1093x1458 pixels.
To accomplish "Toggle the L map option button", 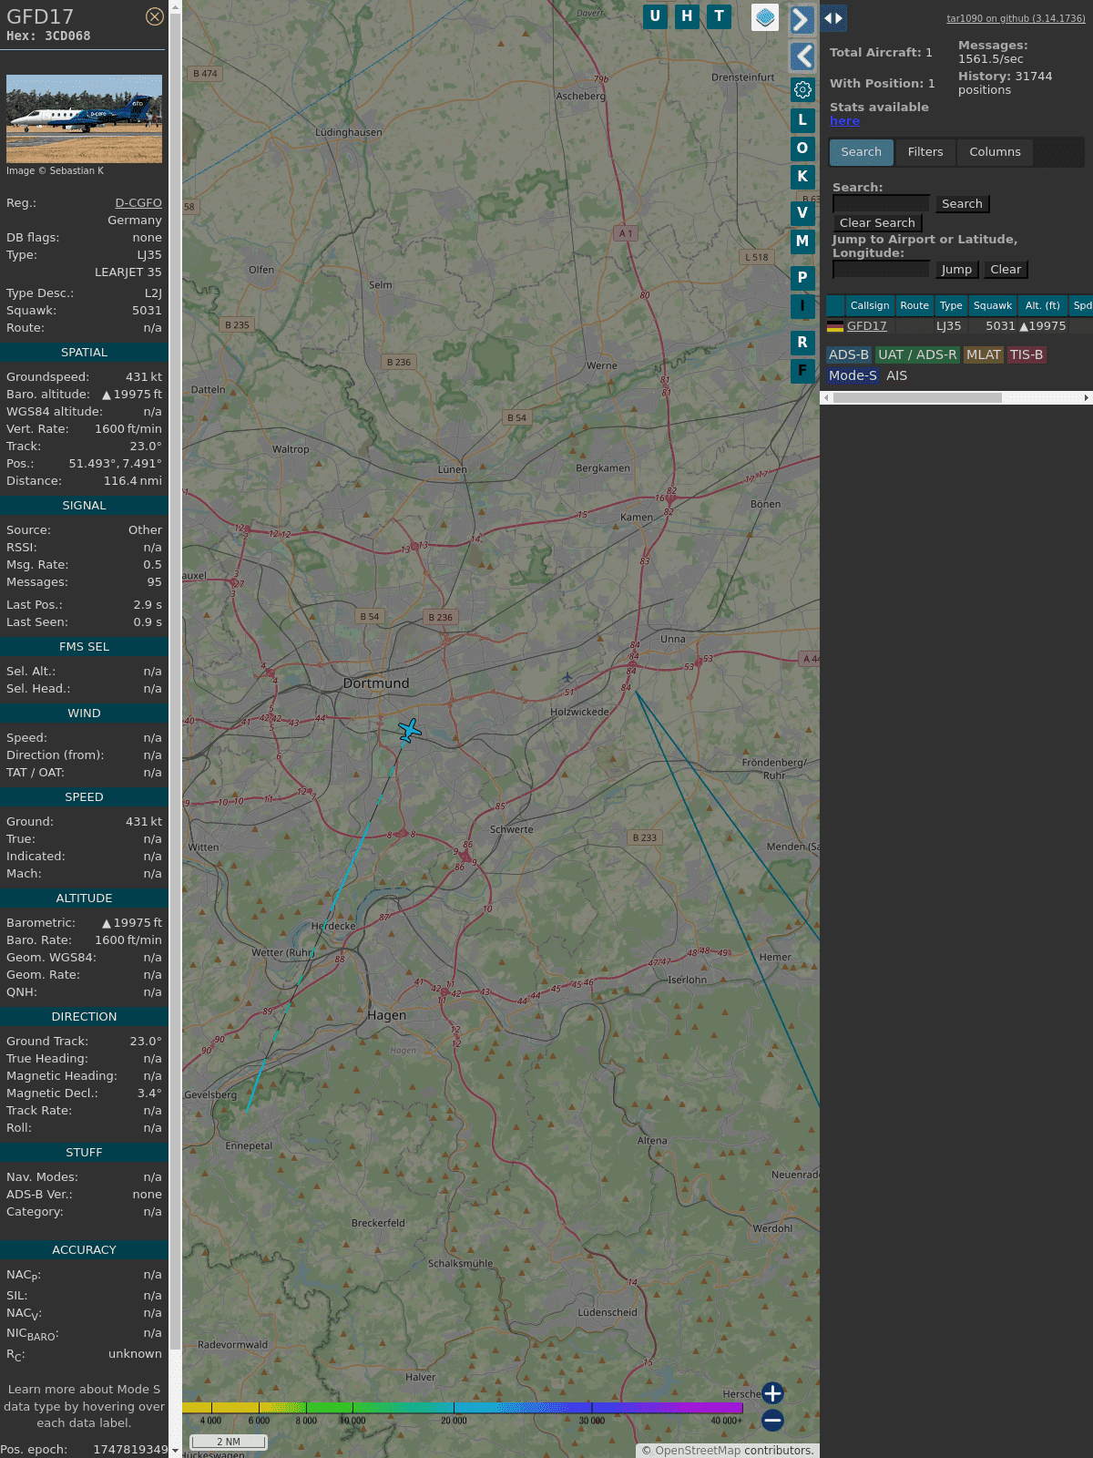I will click(x=802, y=119).
